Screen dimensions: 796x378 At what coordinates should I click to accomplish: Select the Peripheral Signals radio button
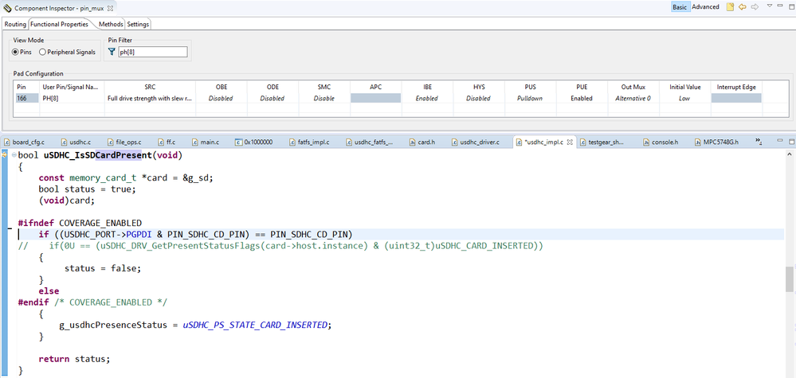(43, 52)
